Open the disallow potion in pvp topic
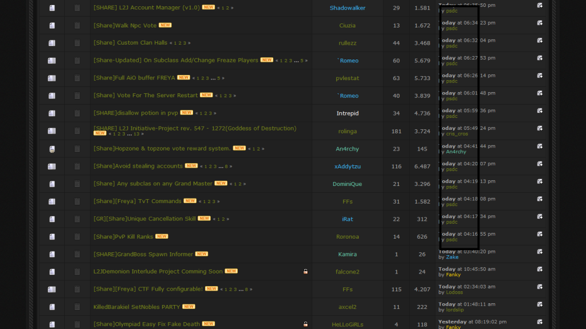Viewport: 586px width, 329px height. click(x=136, y=113)
